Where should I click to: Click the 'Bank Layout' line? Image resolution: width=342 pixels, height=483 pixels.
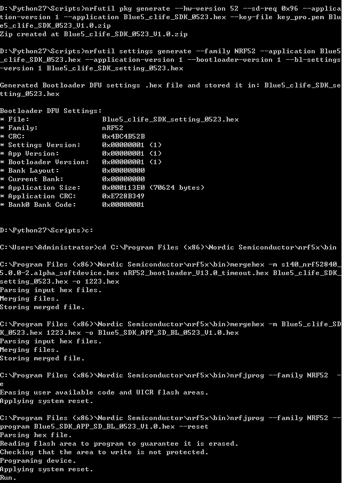click(72, 171)
